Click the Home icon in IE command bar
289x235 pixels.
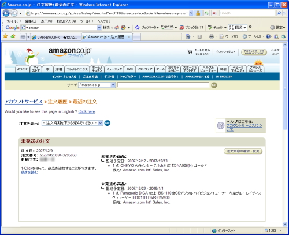(188, 36)
